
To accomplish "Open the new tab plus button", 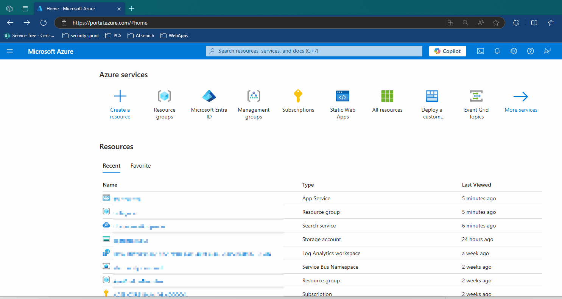I will (132, 8).
